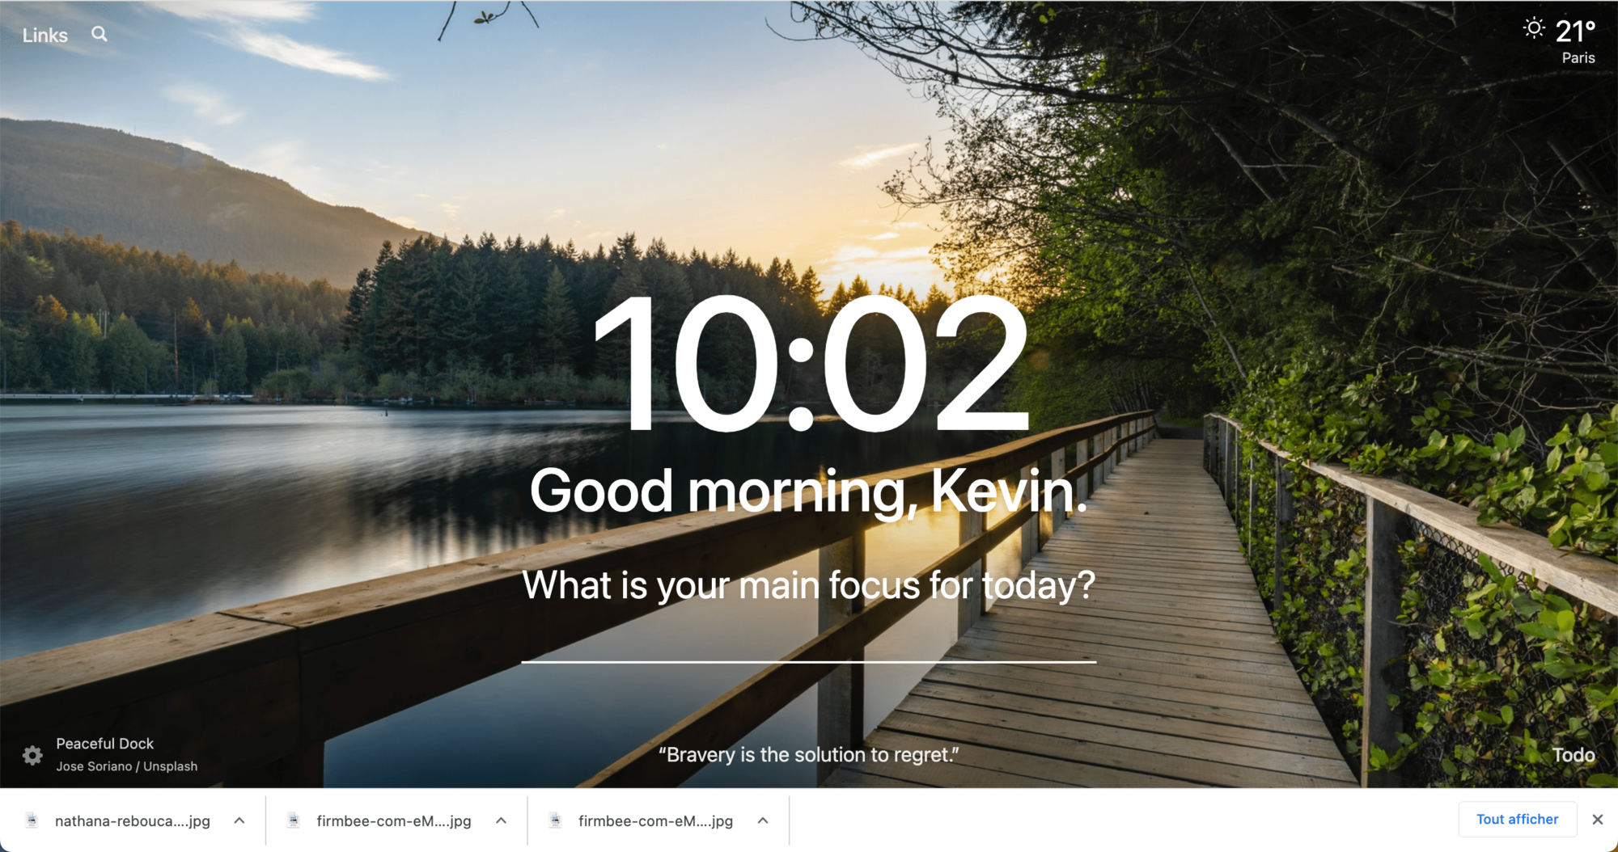Expand the chevron of the last firmbee download
The image size is (1618, 852).
tap(763, 820)
